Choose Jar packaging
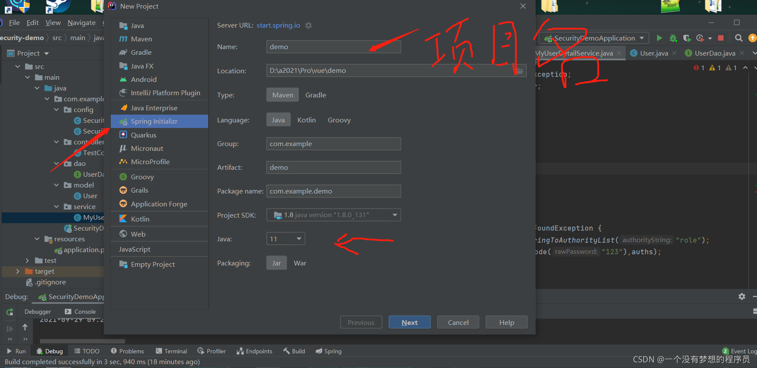The height and width of the screenshot is (368, 757). point(277,263)
